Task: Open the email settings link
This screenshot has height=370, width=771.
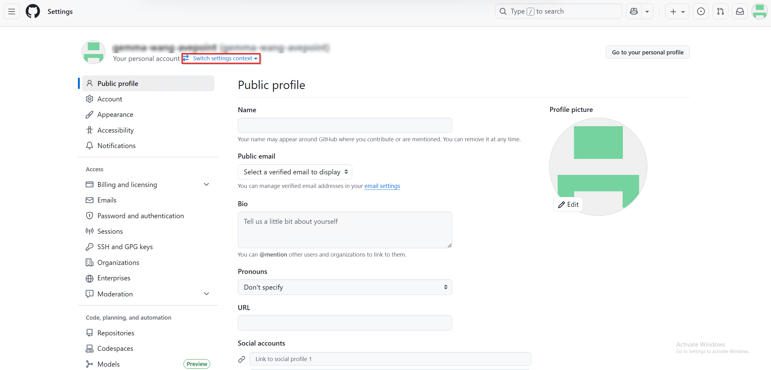Action: (x=382, y=186)
